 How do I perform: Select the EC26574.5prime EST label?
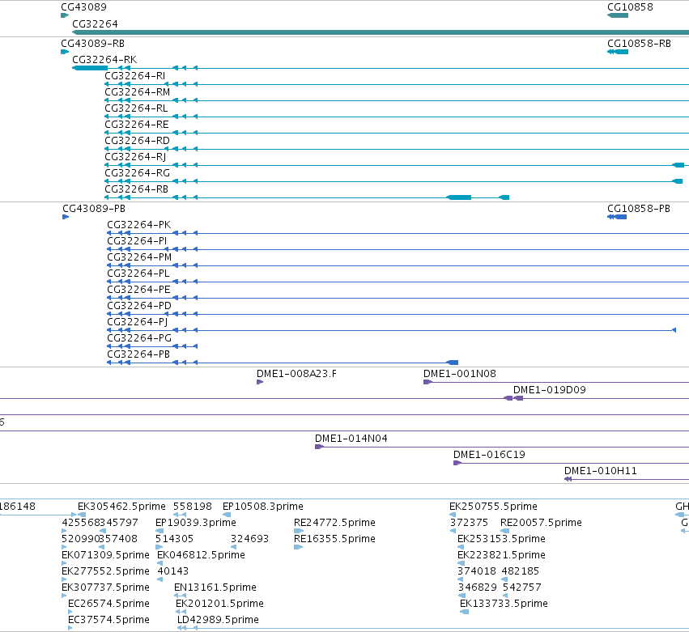pos(108,604)
